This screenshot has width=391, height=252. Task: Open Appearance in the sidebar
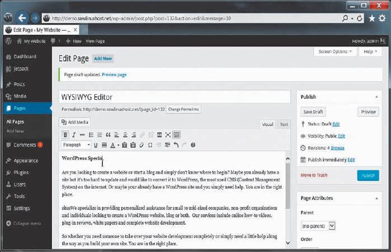click(x=26, y=161)
